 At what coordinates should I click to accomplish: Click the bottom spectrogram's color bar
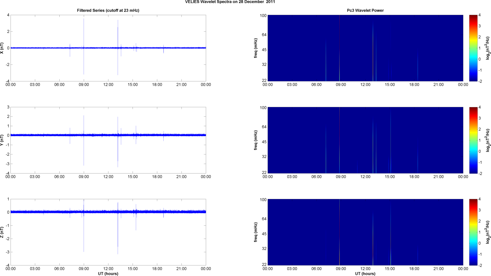(x=473, y=232)
